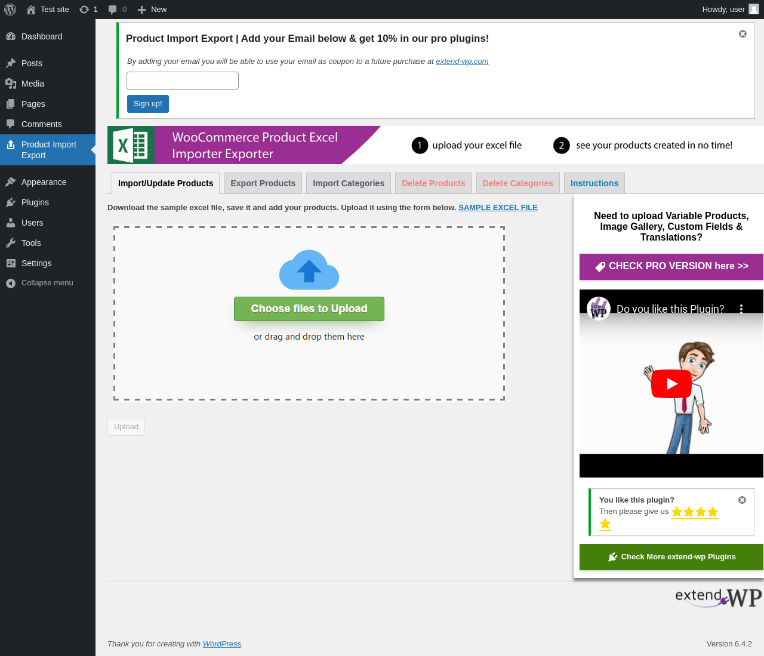Switch to Import/Update Products tab
Viewport: 764px width, 656px height.
click(x=166, y=183)
